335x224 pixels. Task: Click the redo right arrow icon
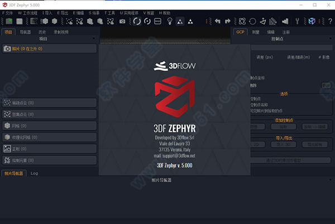228,21
